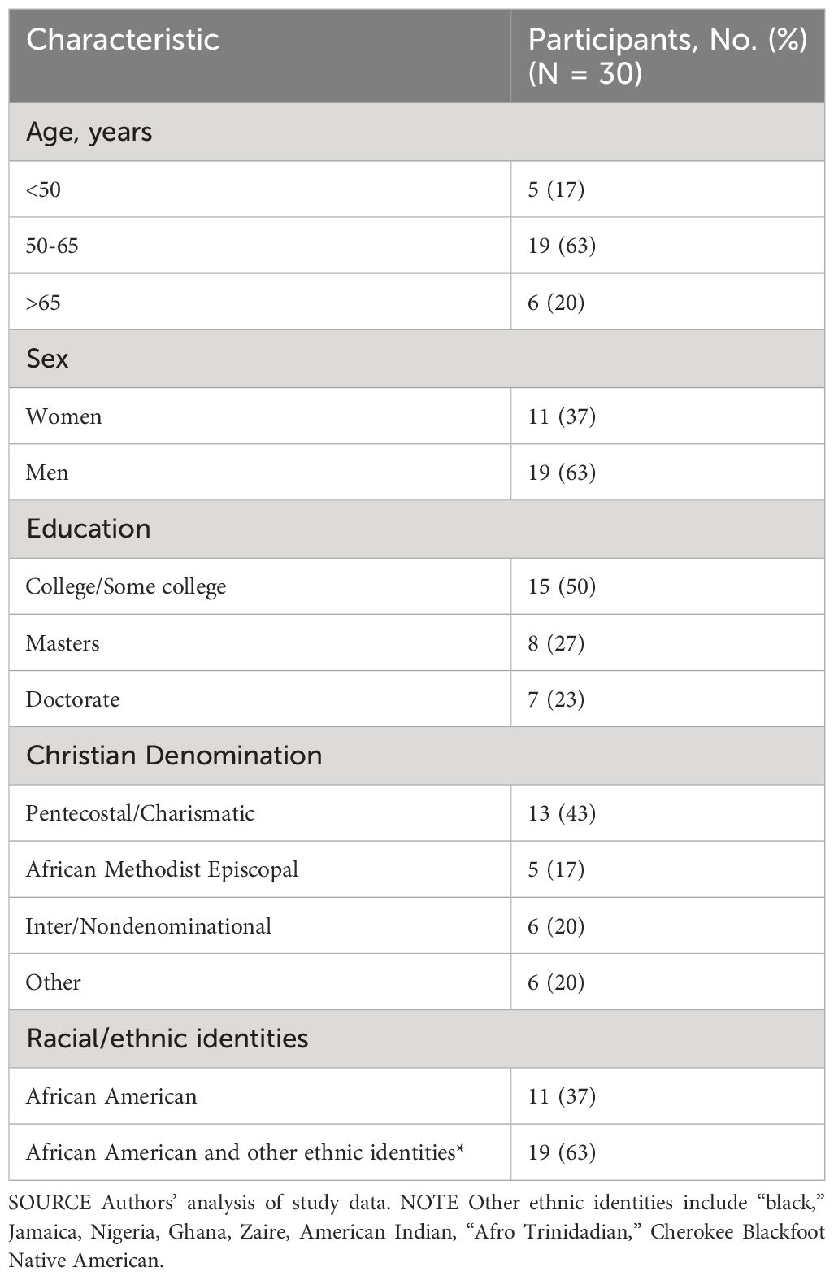Select the Doctorate row label

(x=72, y=699)
